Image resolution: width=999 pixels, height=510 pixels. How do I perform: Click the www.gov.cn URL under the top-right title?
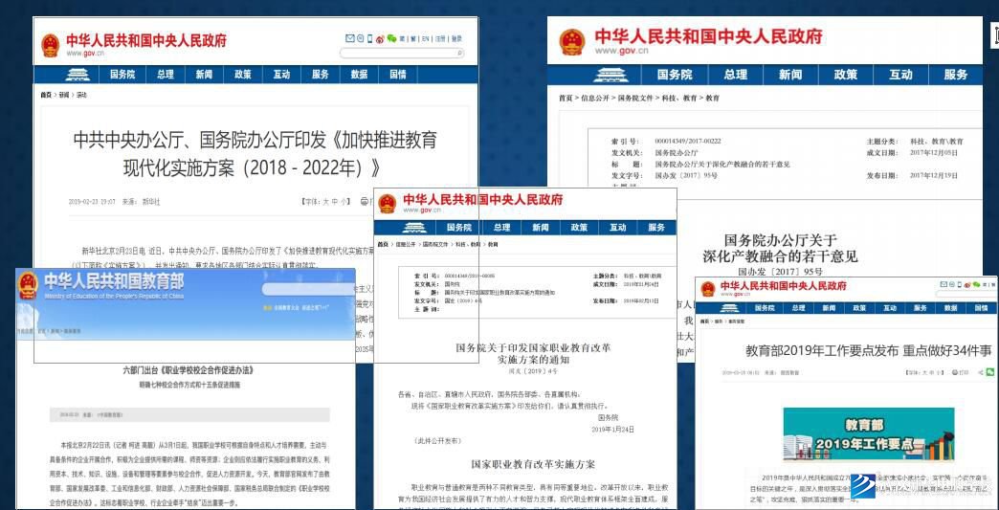coord(622,52)
